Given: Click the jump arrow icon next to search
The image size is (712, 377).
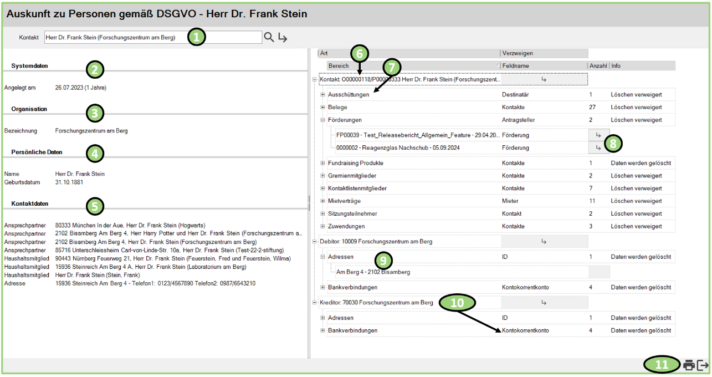Looking at the screenshot, I should point(283,37).
